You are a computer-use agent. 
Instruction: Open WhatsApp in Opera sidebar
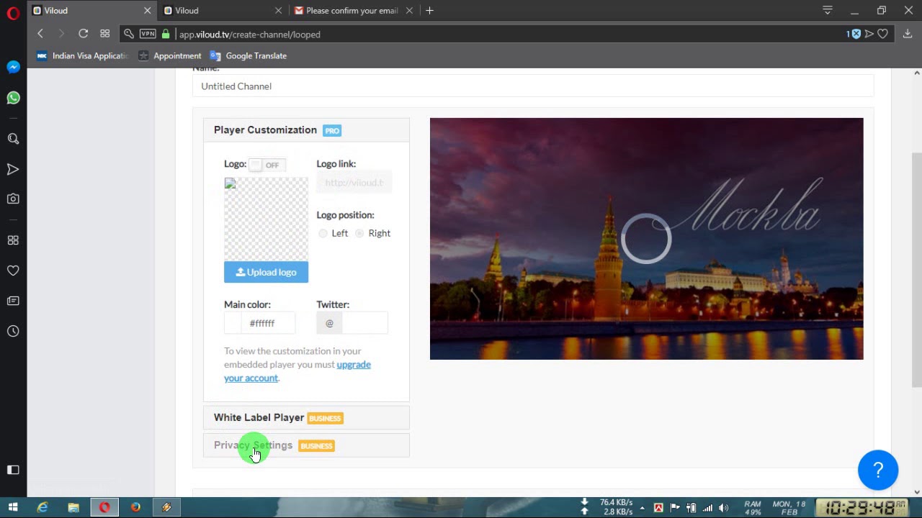tap(13, 97)
